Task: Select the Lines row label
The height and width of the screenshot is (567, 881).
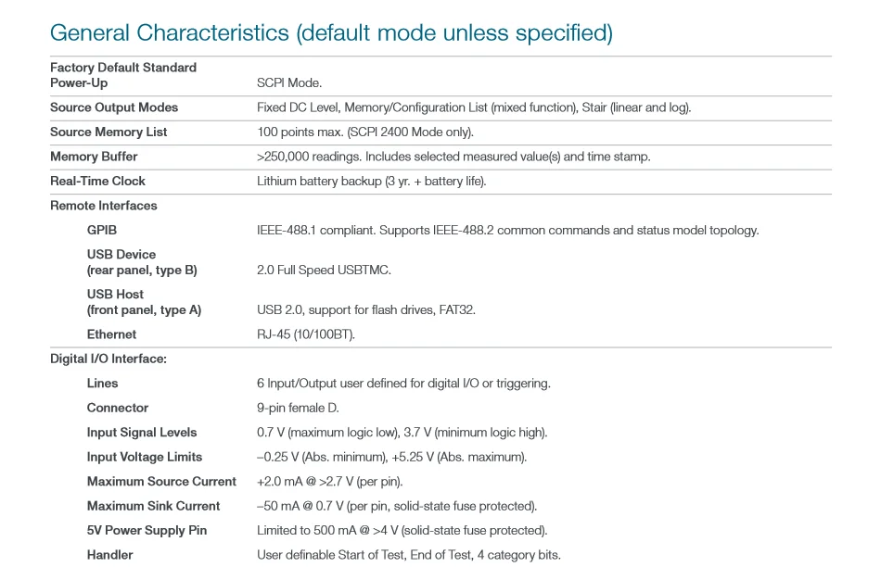Action: (103, 384)
